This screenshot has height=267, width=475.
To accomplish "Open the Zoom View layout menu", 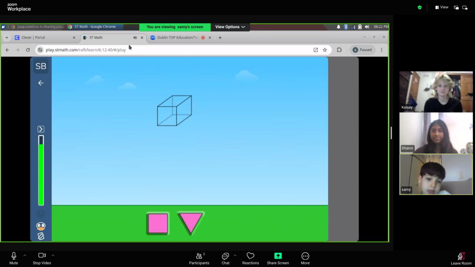I will pyautogui.click(x=442, y=7).
